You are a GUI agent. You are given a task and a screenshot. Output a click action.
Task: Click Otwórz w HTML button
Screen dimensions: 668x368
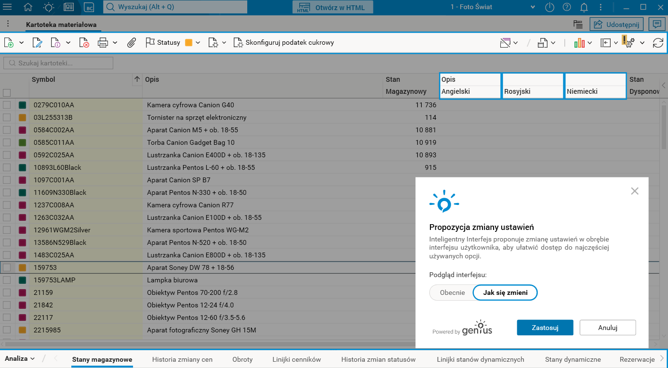[333, 7]
